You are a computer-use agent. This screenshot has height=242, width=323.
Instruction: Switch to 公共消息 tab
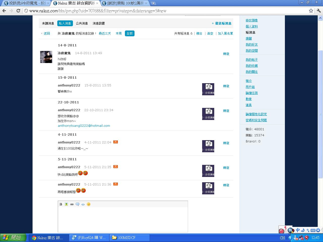coord(82,23)
